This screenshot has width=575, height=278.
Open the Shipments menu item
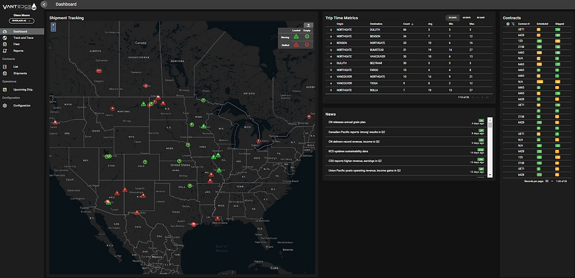20,73
